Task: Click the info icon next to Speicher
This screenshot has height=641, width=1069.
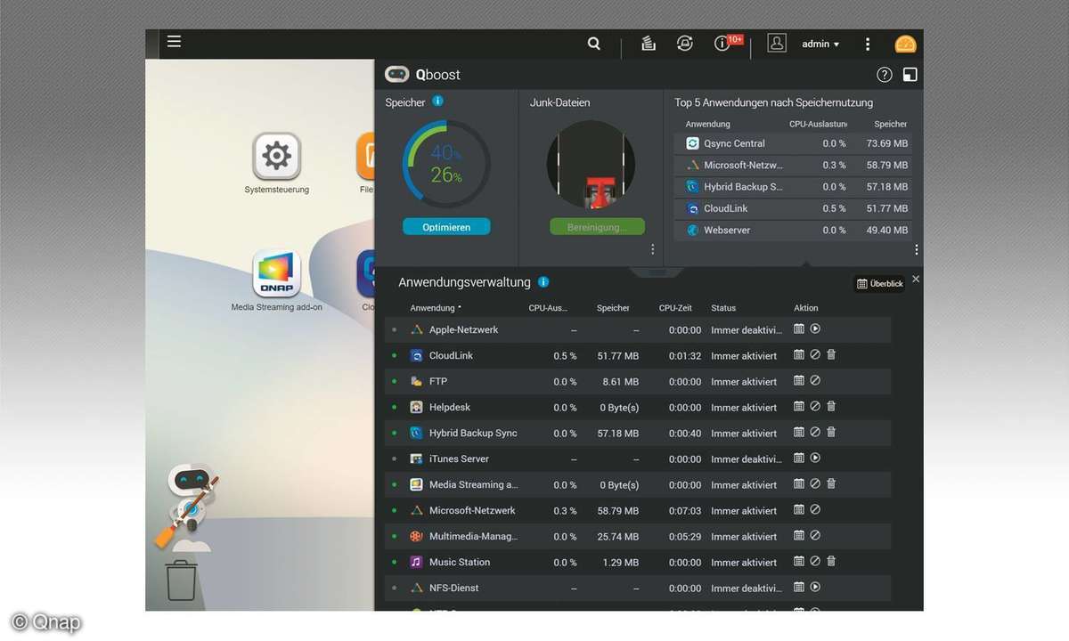Action: coord(438,101)
